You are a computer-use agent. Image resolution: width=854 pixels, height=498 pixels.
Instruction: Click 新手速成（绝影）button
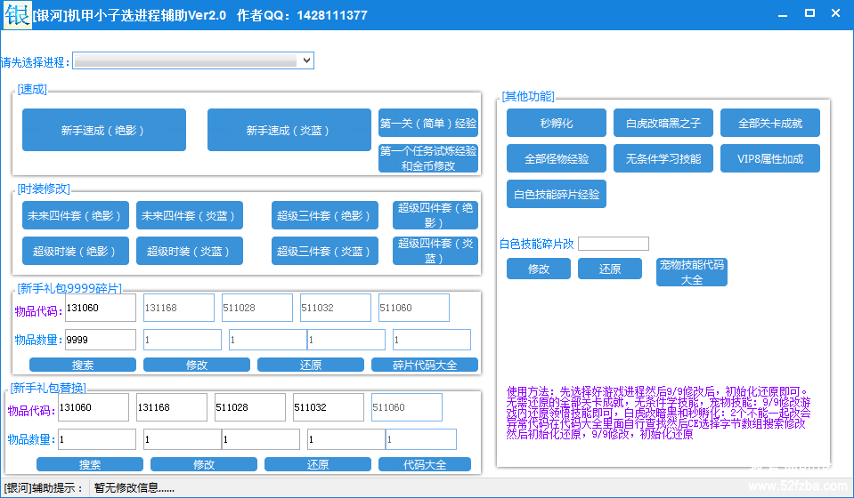click(x=104, y=130)
